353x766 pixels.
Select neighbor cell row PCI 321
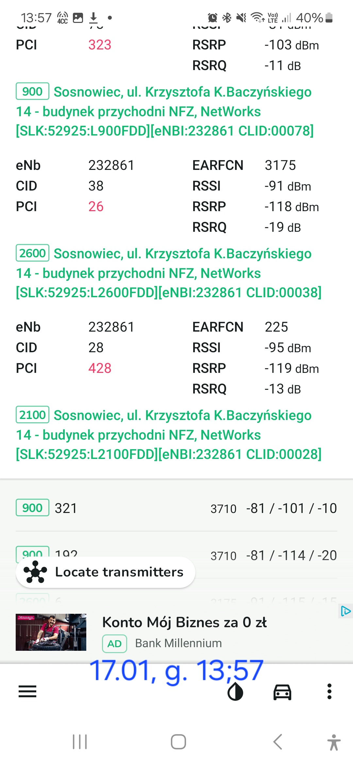click(176, 508)
